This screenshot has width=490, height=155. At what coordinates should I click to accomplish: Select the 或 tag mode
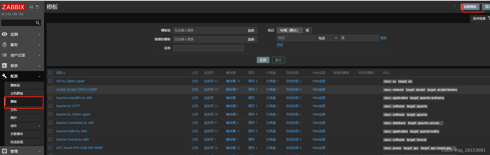[307, 30]
